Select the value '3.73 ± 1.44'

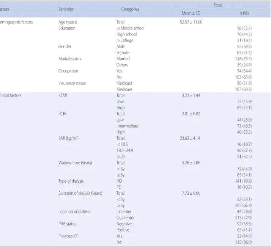click(x=191, y=95)
